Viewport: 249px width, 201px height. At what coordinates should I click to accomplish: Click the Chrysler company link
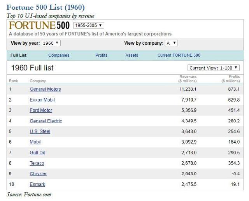click(38, 174)
